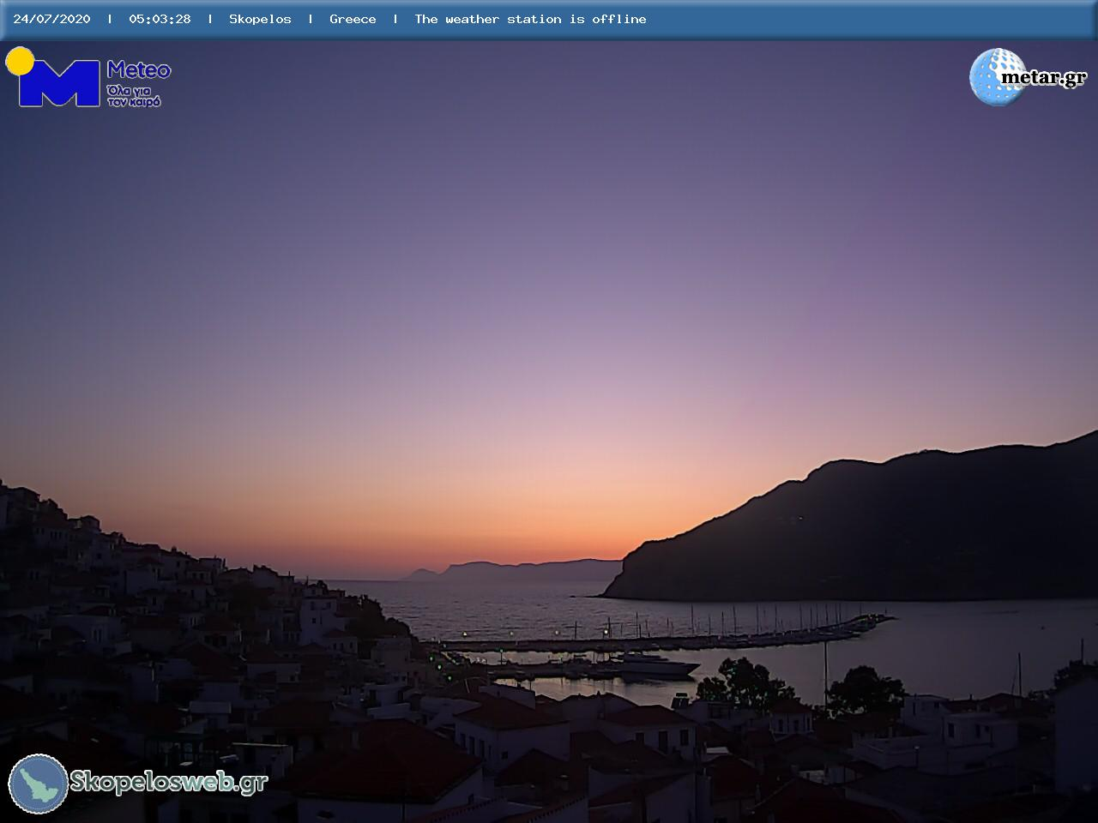Select the date text 24/07/2020
This screenshot has width=1098, height=823.
click(x=51, y=19)
